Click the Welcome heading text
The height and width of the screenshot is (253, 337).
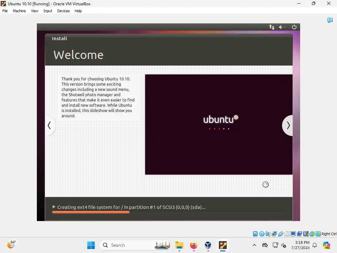(78, 55)
